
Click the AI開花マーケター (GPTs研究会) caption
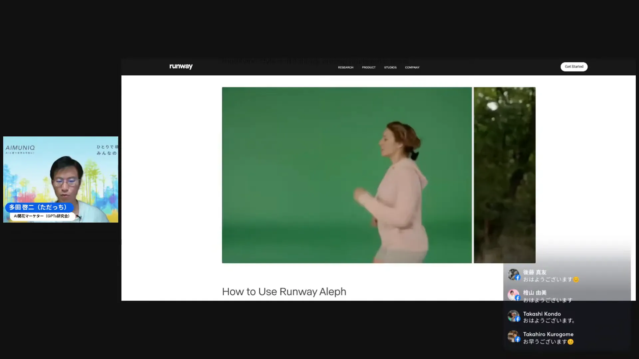(42, 216)
